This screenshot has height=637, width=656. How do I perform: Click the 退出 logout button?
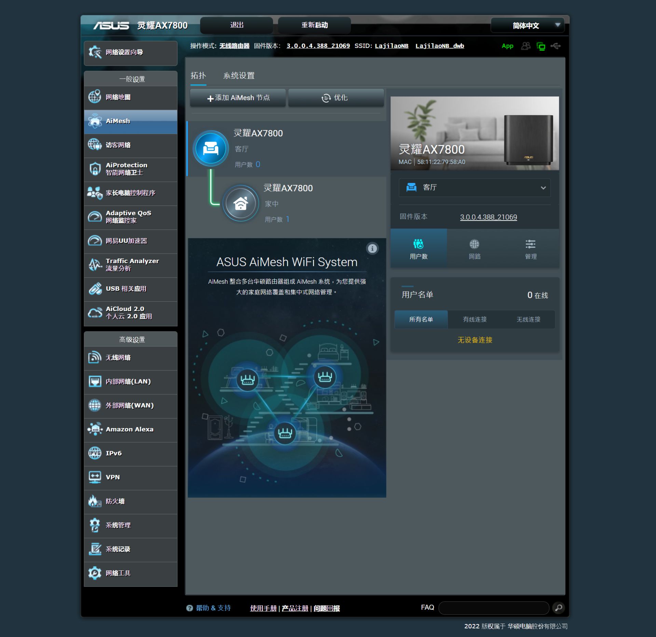tap(236, 25)
